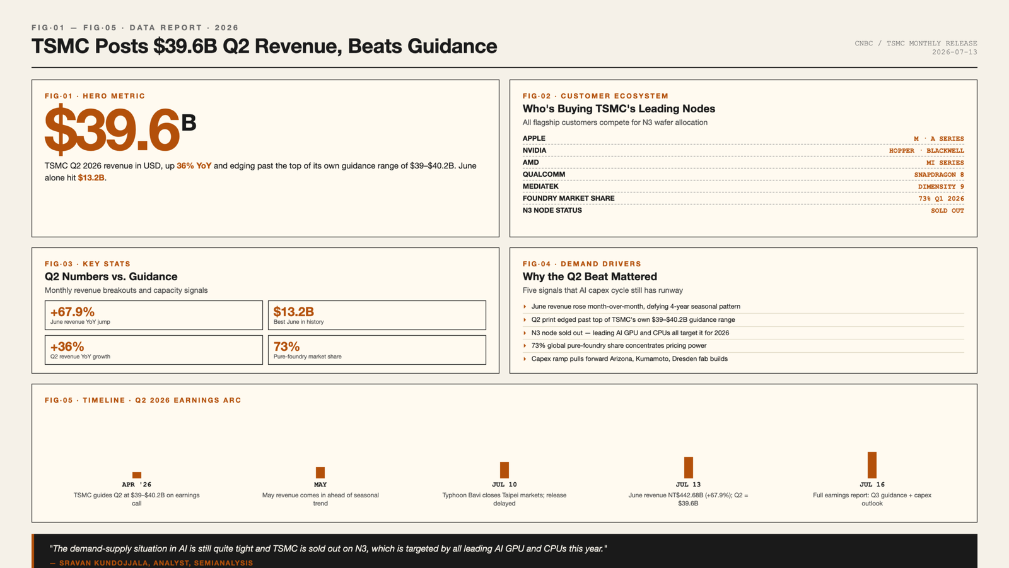Image resolution: width=1009 pixels, height=568 pixels.
Task: Click the 'FIG·02 · CUSTOMER ECOSYSTEM' label
Action: click(595, 96)
